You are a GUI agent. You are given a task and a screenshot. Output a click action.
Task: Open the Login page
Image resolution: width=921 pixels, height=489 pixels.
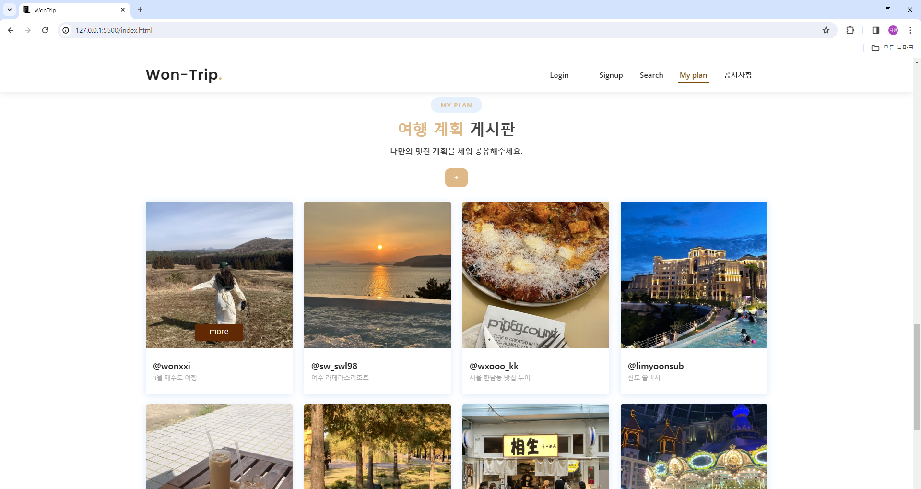coord(559,75)
